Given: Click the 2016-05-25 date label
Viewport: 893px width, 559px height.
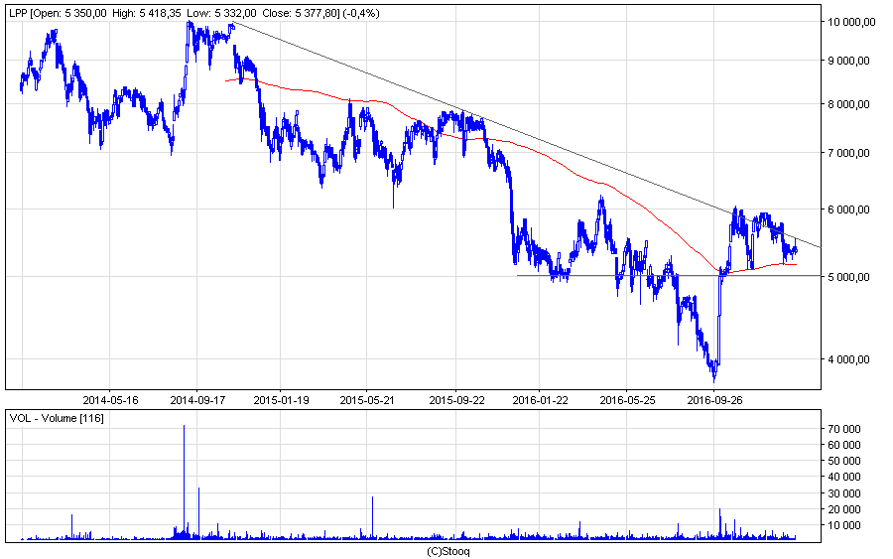Looking at the screenshot, I should point(628,400).
